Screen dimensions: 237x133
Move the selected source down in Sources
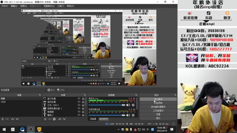[64, 119]
